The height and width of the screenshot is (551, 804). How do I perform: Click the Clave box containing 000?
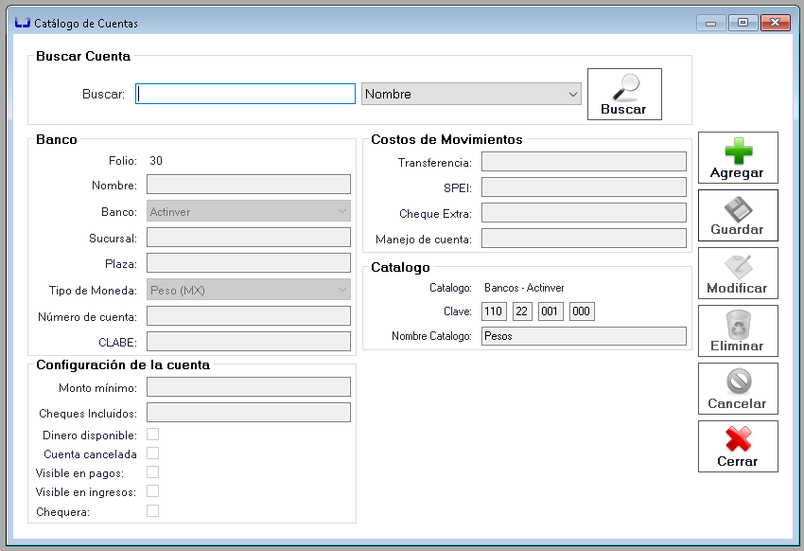click(x=582, y=311)
